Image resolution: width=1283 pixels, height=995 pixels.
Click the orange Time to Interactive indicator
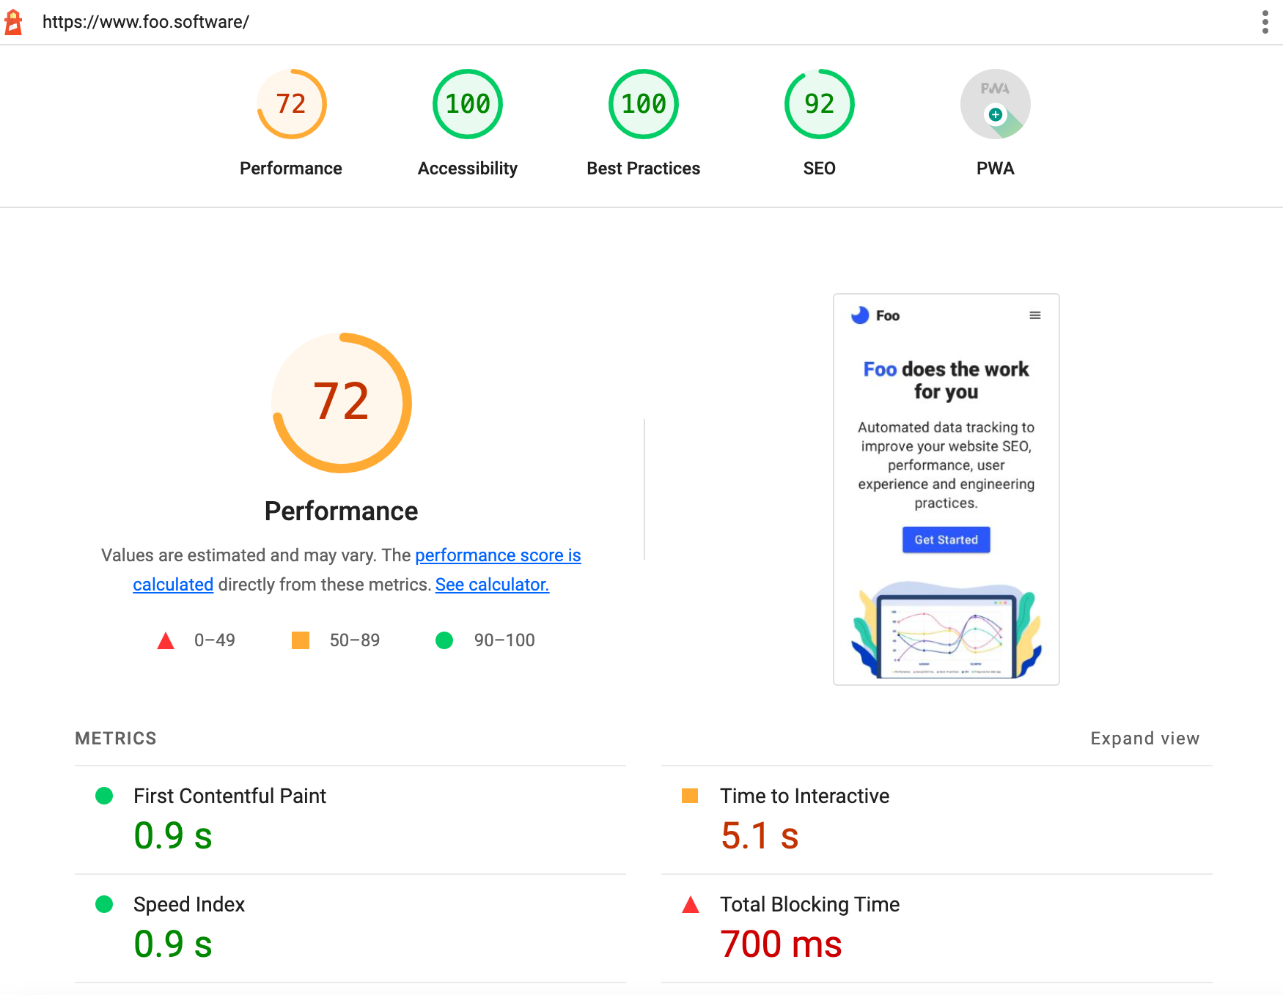pos(691,796)
